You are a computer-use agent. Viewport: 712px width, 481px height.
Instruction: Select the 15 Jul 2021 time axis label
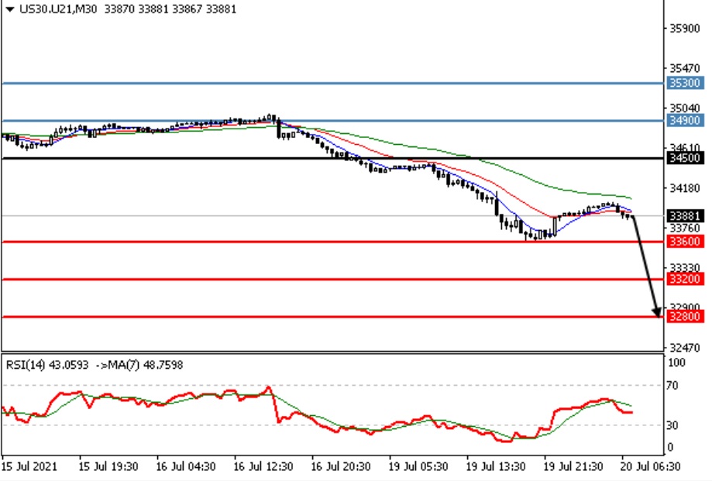coord(30,467)
